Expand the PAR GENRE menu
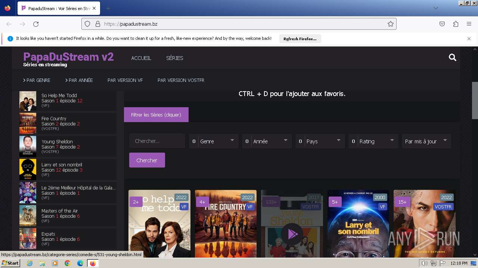This screenshot has height=268, width=478. 37,80
